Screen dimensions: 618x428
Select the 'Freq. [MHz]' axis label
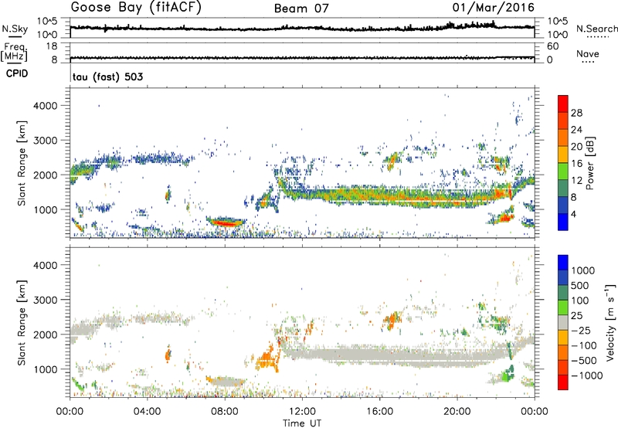pos(14,52)
